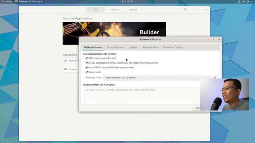Screen dimensions: 255x143
Task: Open the power menu icon in top bar
Action: coord(248,2)
